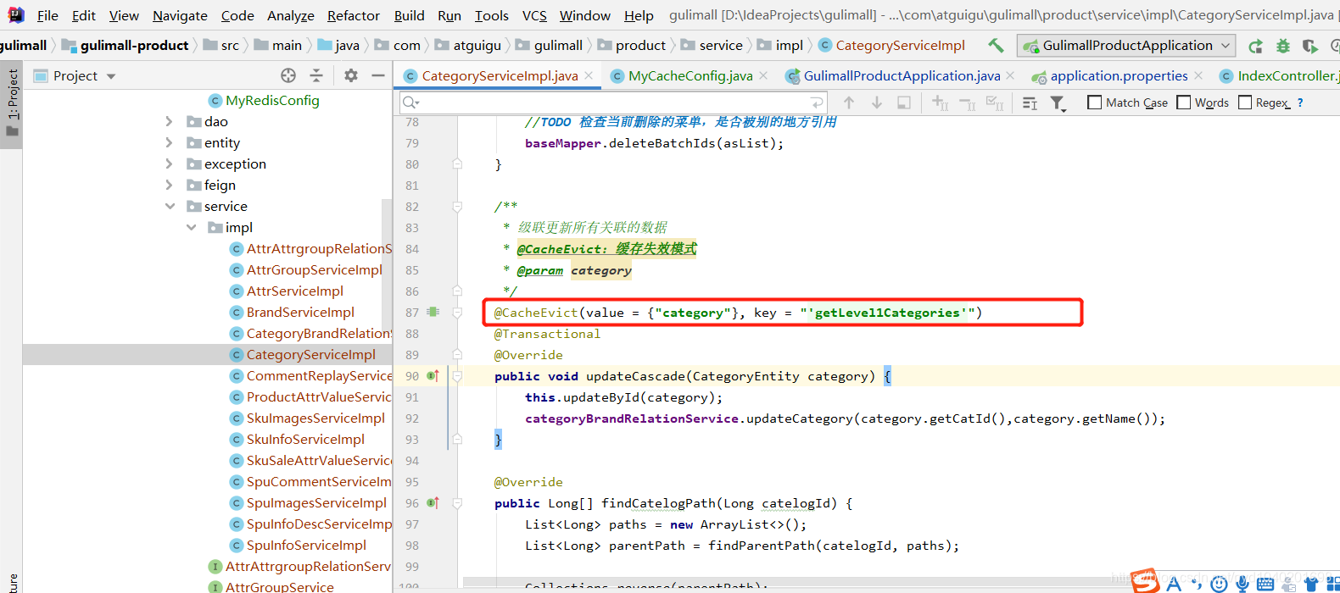Hide the Project panel

click(378, 75)
